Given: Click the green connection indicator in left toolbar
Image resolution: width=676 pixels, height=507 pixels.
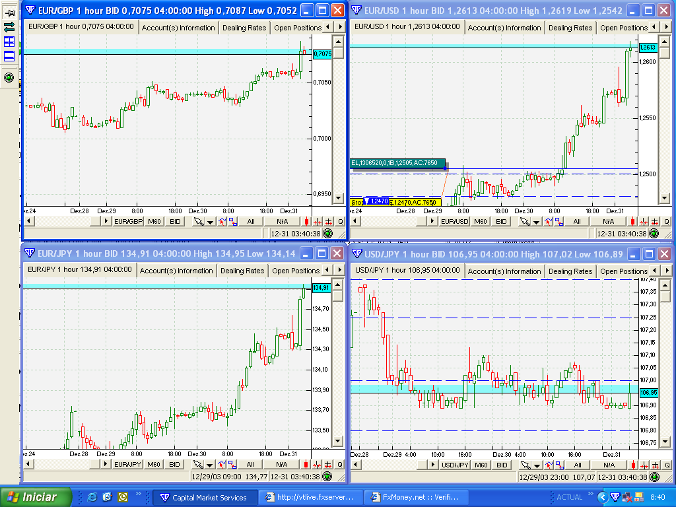Looking at the screenshot, I should (9, 78).
